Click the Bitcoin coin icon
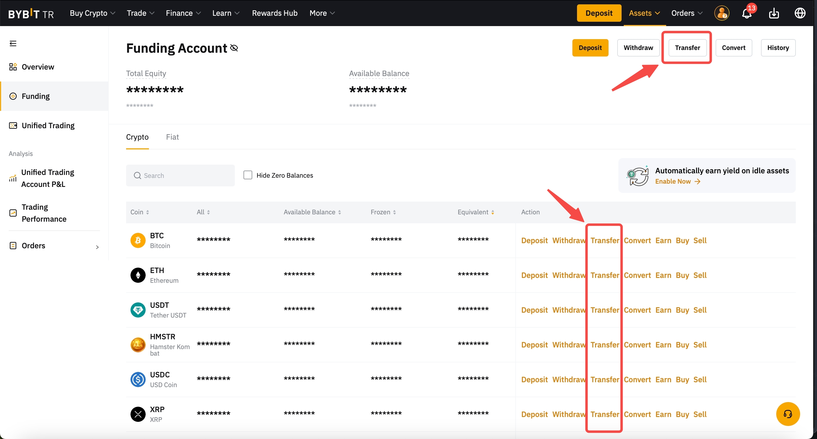Viewport: 817px width, 439px height. click(x=138, y=241)
